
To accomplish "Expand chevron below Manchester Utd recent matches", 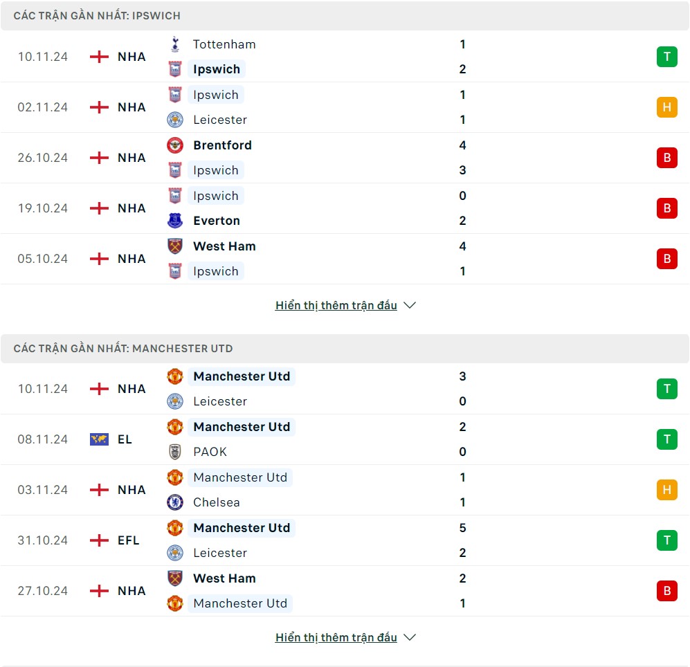I will [410, 637].
